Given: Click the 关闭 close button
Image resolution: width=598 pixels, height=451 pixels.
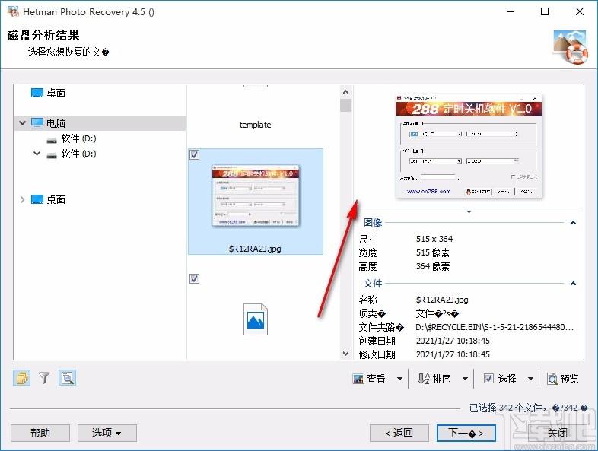Looking at the screenshot, I should click(557, 433).
